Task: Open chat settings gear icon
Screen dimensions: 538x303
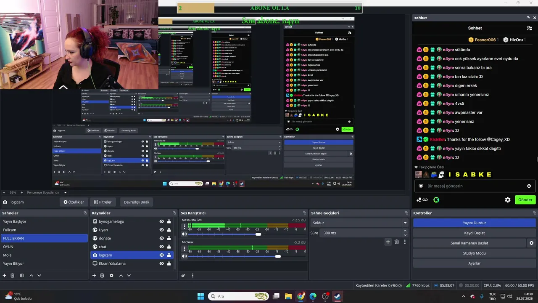Action: pyautogui.click(x=508, y=200)
